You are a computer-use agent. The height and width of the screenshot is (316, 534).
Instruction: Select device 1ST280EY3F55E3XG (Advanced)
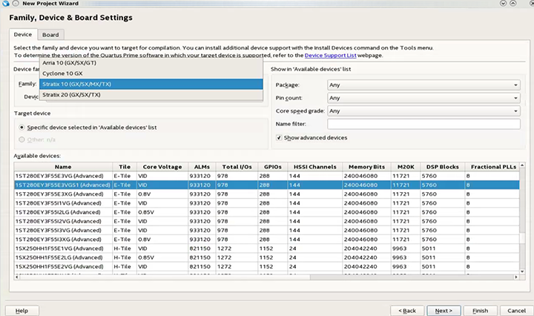tap(267, 194)
